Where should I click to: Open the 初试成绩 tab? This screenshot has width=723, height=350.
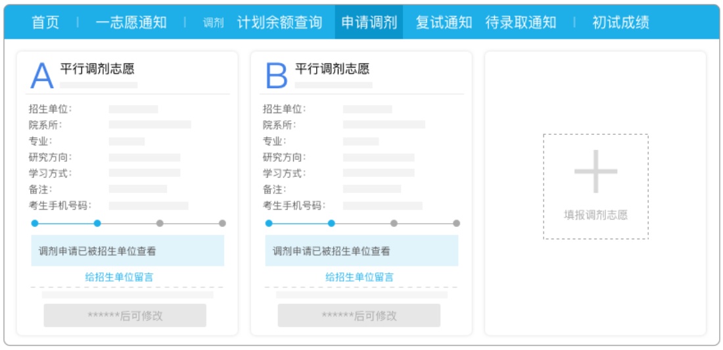tap(620, 22)
